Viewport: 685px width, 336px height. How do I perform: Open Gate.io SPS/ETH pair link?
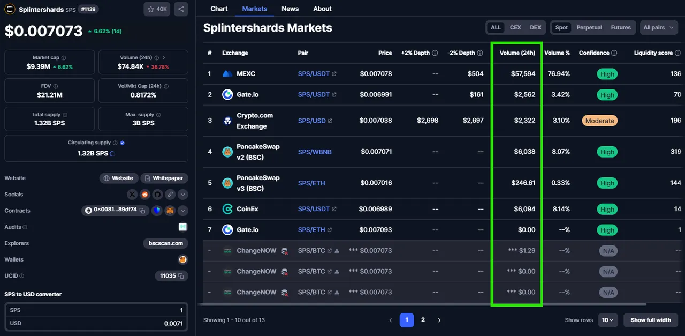(315, 230)
